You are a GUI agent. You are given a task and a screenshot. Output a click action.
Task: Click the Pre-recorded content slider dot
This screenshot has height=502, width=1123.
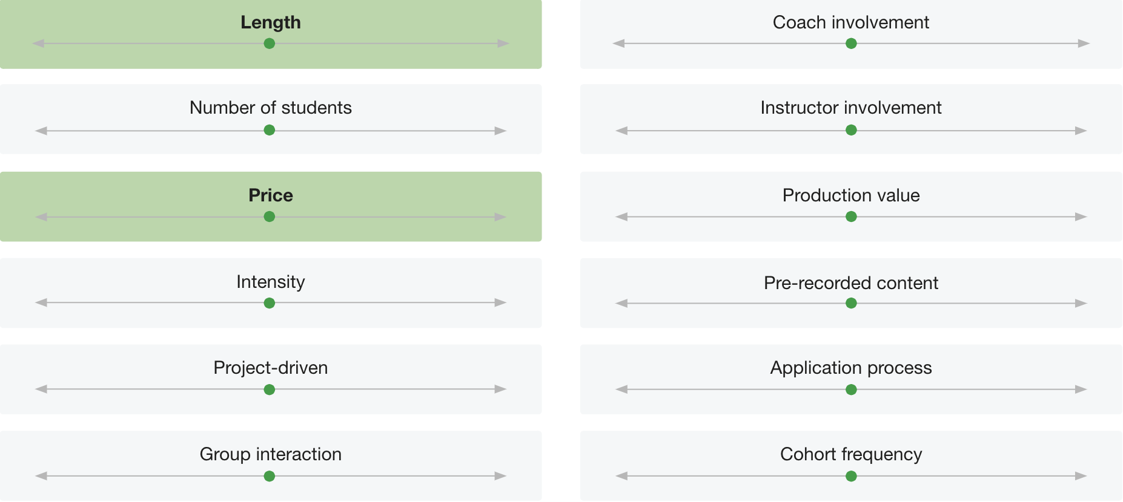(x=851, y=303)
